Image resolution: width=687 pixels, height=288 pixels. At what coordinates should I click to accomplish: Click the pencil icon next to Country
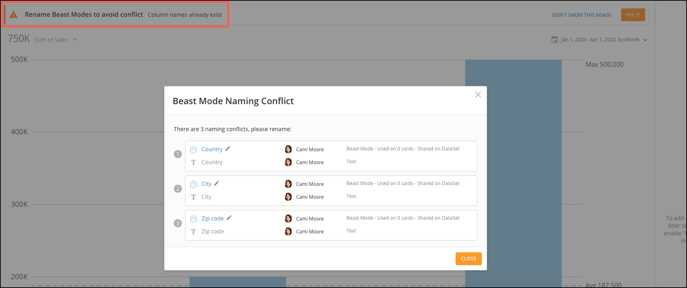click(x=228, y=149)
